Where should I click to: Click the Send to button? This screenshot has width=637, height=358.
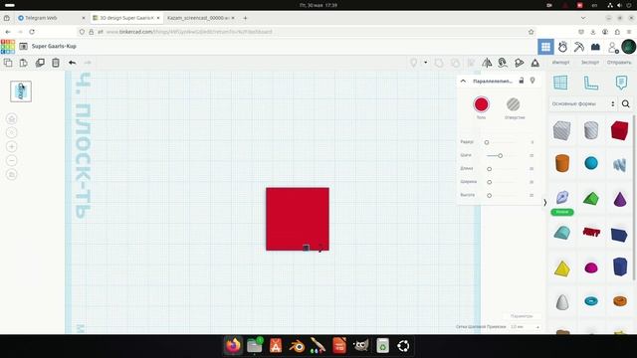coord(619,63)
